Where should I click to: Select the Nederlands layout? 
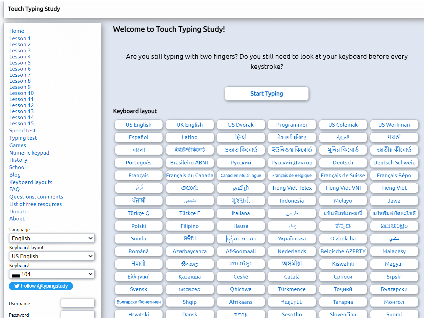(x=292, y=251)
